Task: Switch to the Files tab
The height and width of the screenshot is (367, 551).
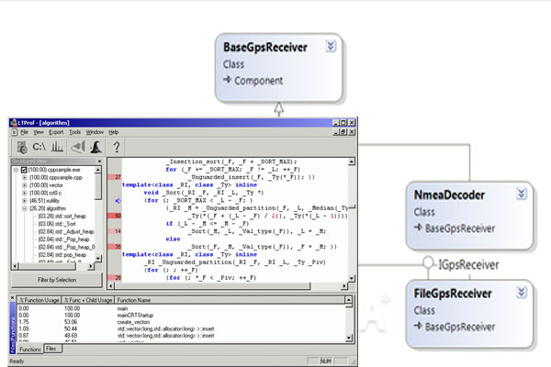Action: click(x=51, y=350)
